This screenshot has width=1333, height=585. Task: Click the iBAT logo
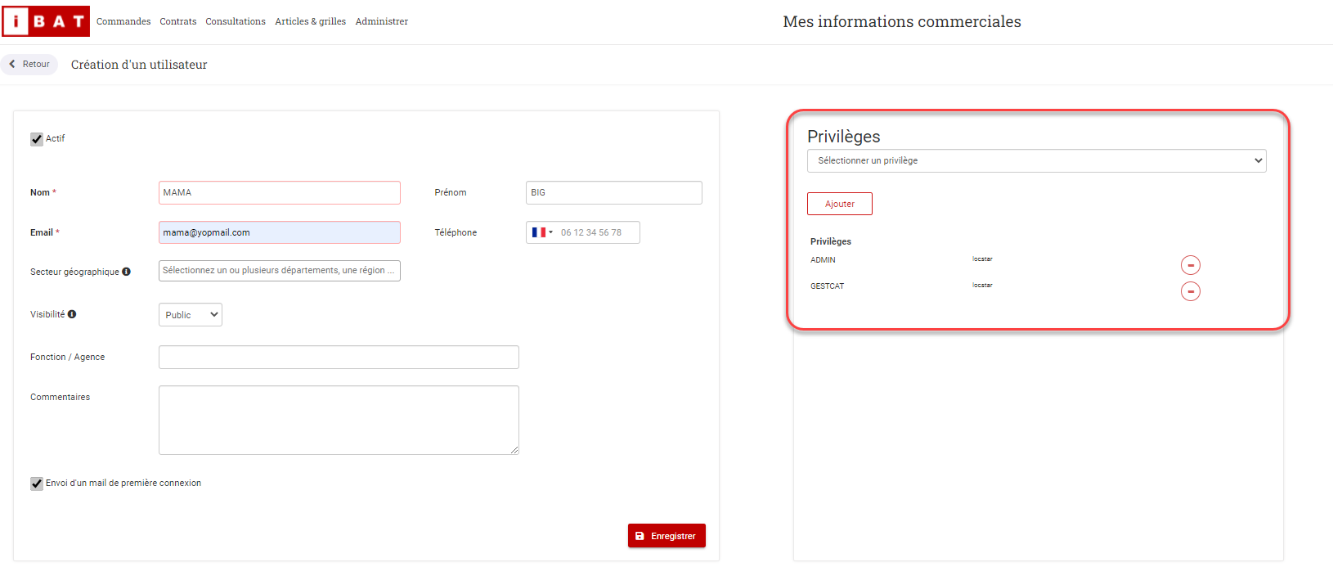tap(46, 21)
